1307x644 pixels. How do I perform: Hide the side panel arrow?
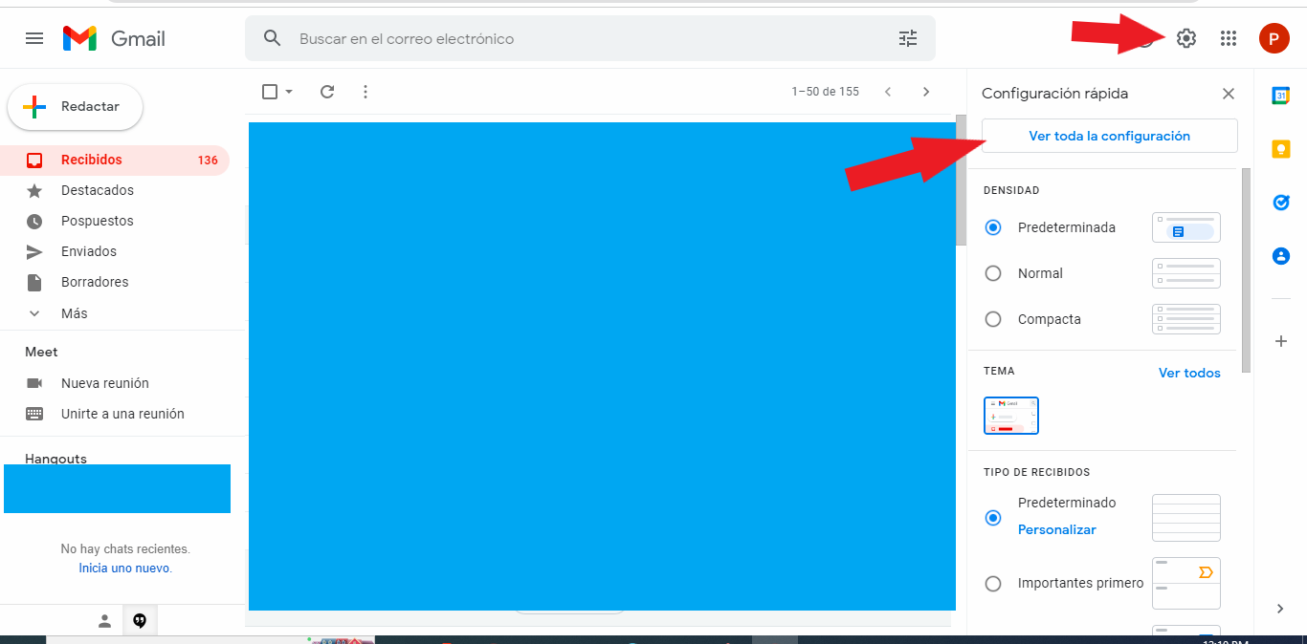[1281, 609]
